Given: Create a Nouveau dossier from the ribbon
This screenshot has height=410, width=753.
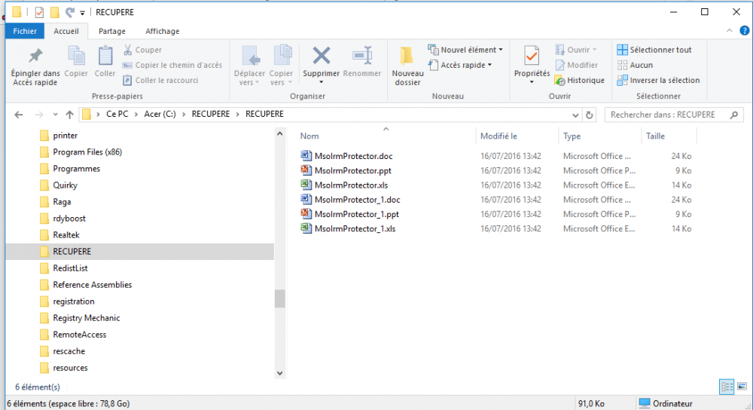Looking at the screenshot, I should pos(407,57).
